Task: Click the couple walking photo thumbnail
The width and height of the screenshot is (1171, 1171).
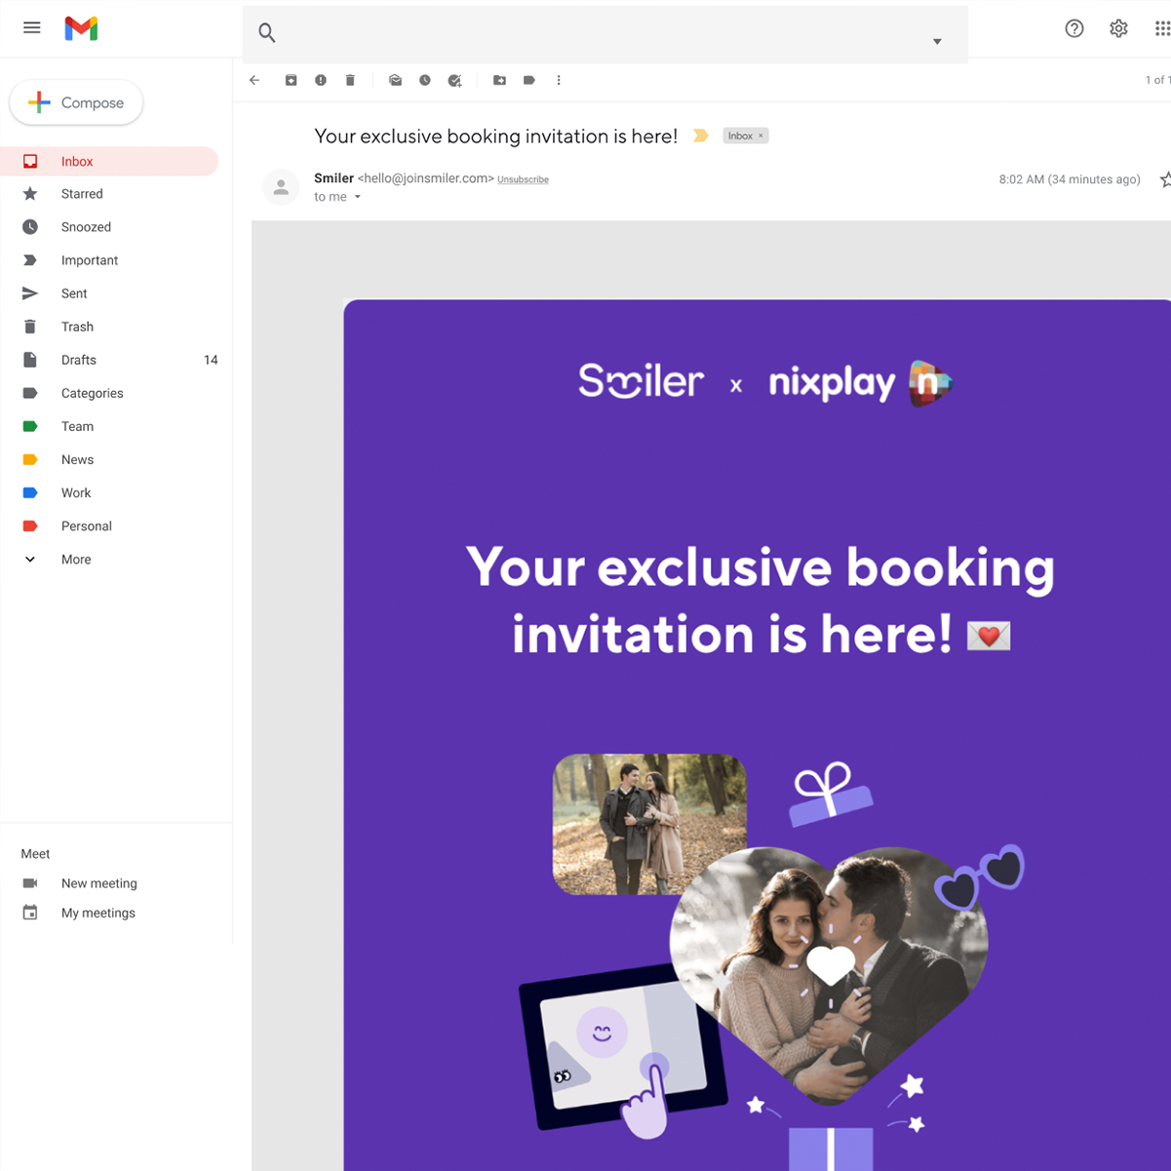Action: pos(649,824)
